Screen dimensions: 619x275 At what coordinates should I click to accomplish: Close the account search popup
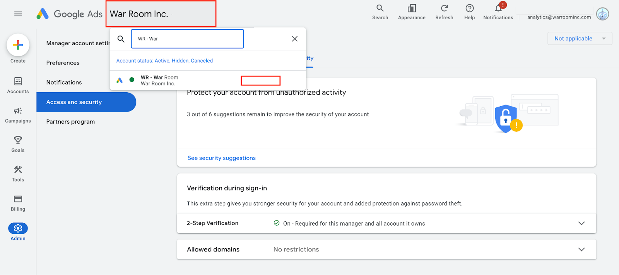(x=295, y=39)
